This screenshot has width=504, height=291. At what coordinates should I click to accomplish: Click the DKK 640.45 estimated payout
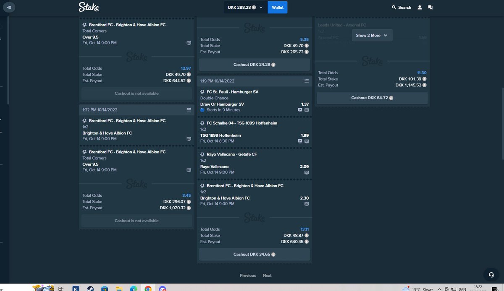[292, 242]
